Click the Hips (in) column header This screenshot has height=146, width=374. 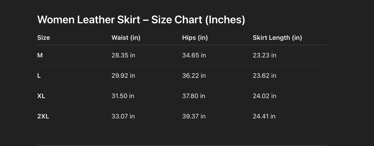[x=195, y=38]
